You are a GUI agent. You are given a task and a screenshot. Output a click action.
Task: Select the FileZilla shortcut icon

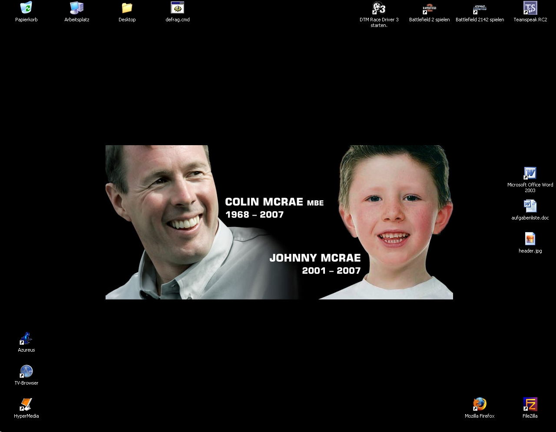pos(530,405)
